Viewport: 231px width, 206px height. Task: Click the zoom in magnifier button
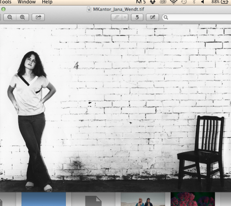click(22, 17)
